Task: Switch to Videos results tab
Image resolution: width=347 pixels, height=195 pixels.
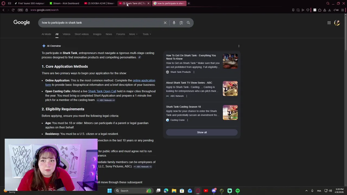Action: (x=66, y=34)
